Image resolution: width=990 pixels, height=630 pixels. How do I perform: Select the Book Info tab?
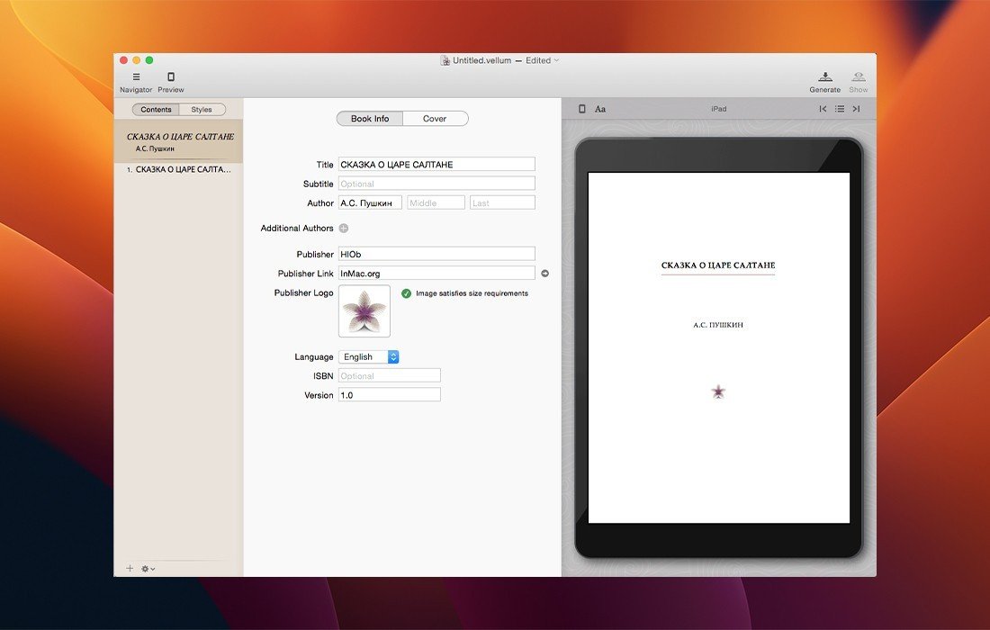point(369,118)
